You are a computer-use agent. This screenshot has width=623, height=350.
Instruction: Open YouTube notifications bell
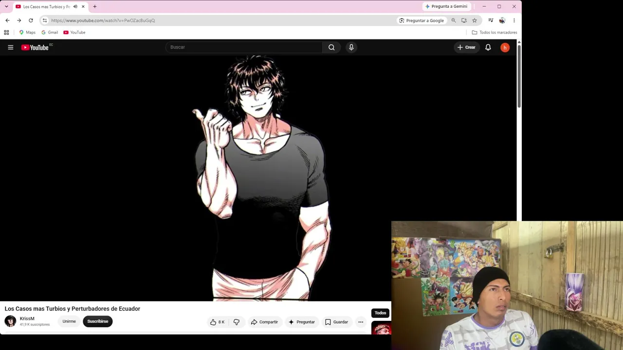pyautogui.click(x=488, y=47)
